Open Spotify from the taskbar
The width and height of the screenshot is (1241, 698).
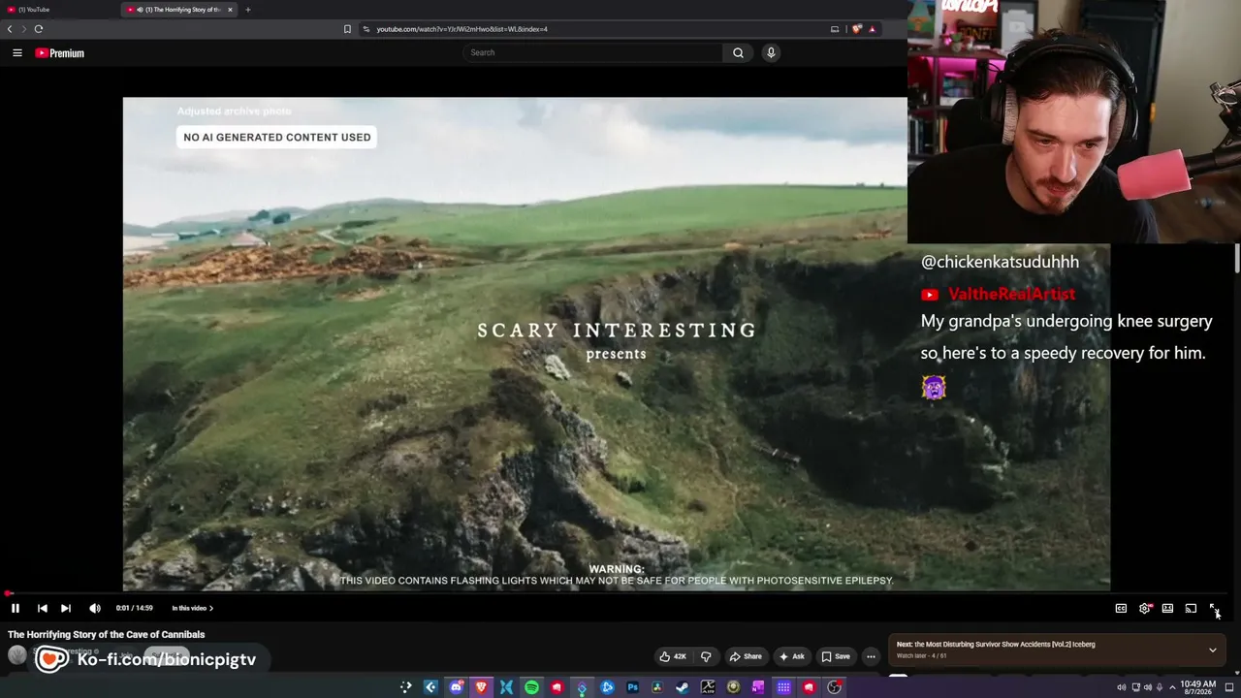coord(531,687)
